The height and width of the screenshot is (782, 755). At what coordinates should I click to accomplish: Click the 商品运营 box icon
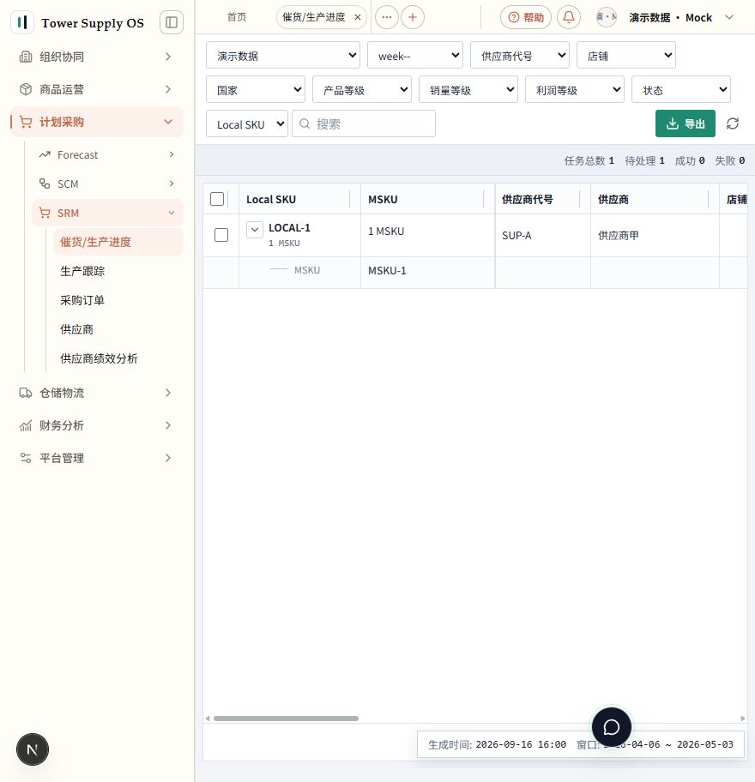click(26, 89)
